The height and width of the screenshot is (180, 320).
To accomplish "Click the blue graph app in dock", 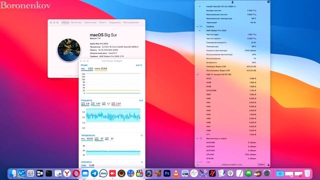I will pos(21,173).
